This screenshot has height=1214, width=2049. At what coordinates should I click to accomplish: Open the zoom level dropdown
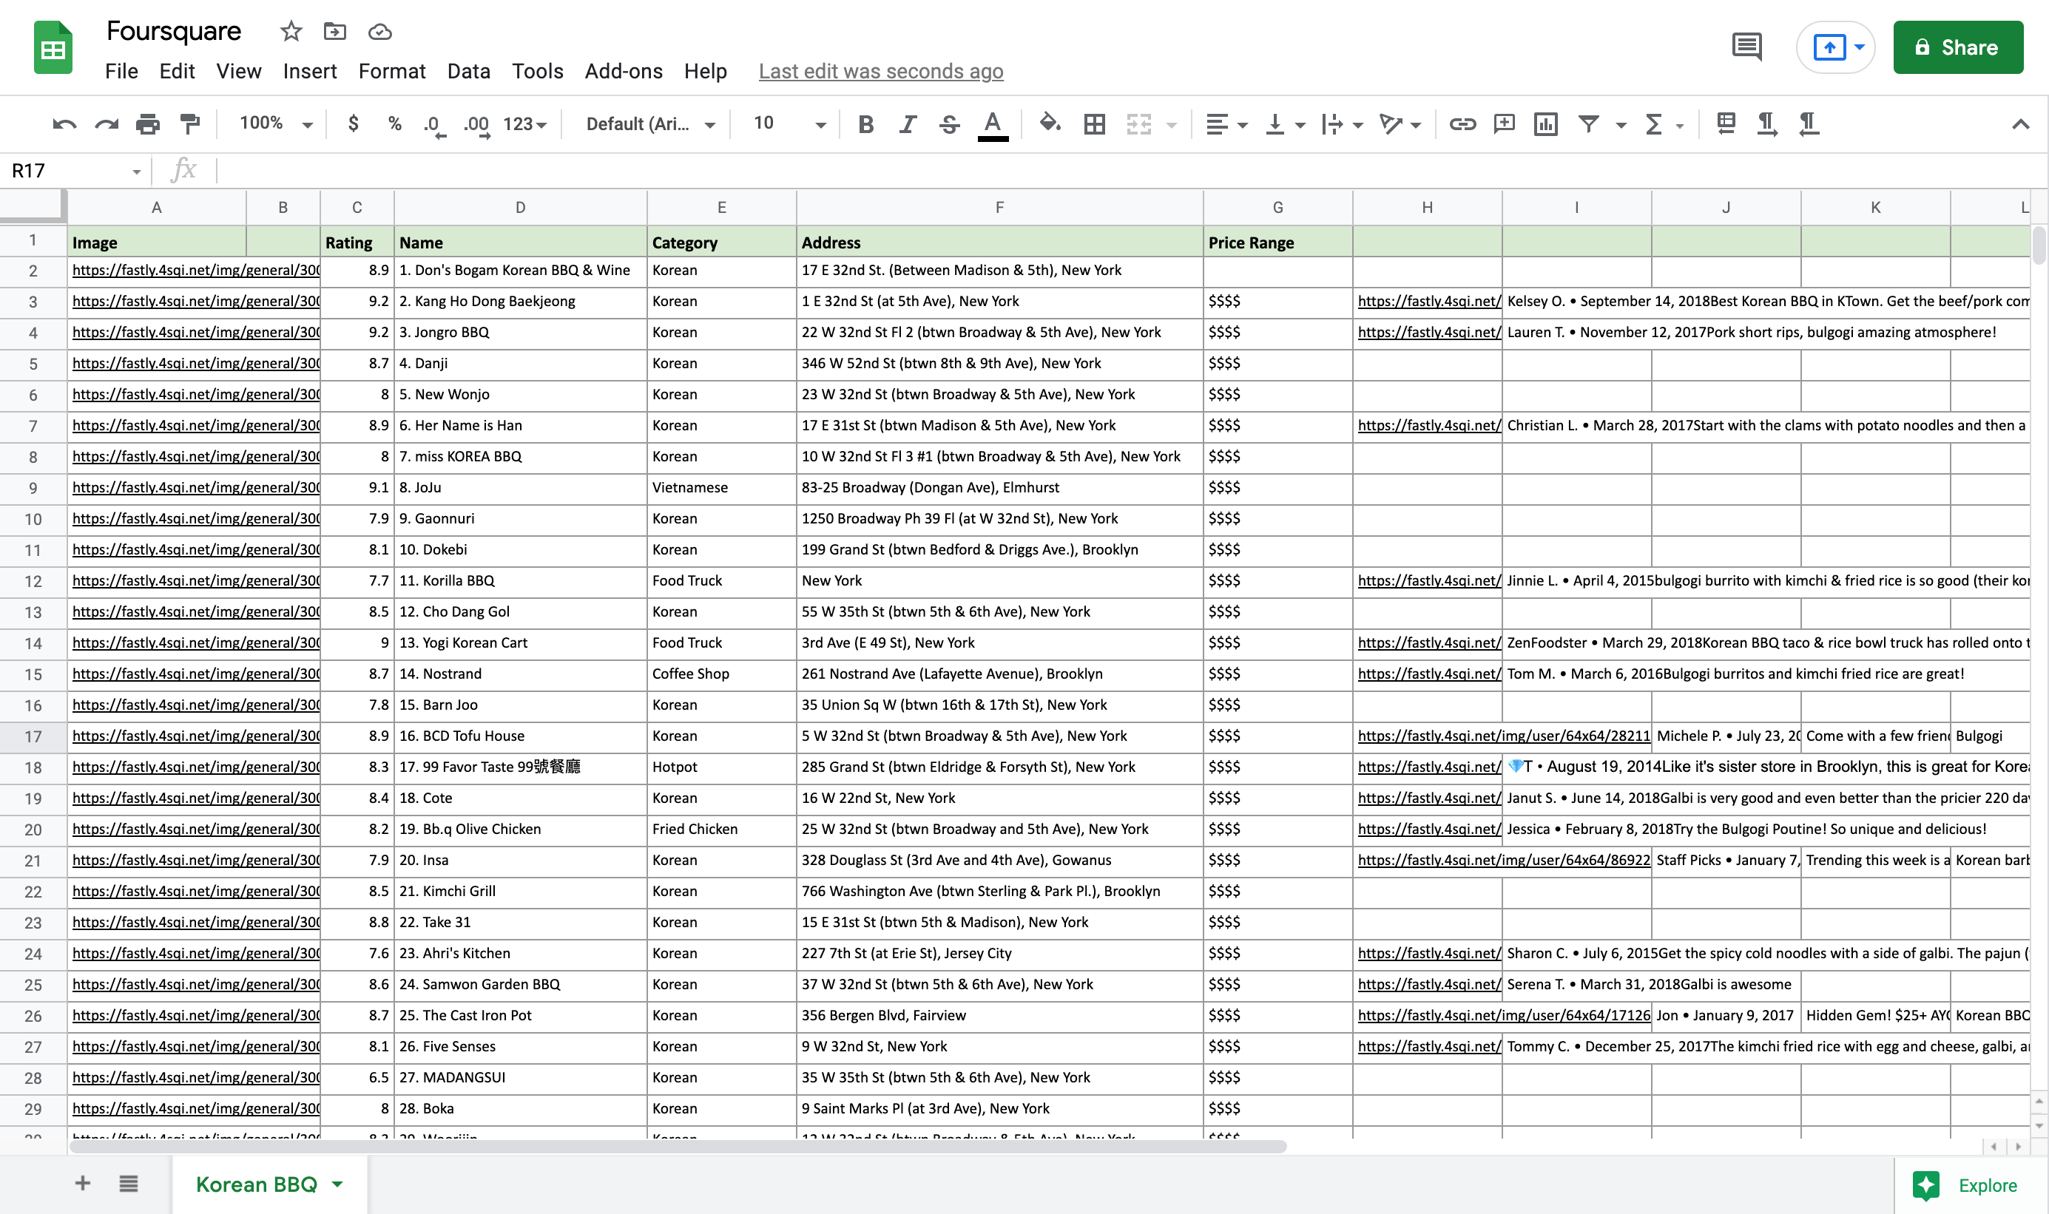point(273,123)
